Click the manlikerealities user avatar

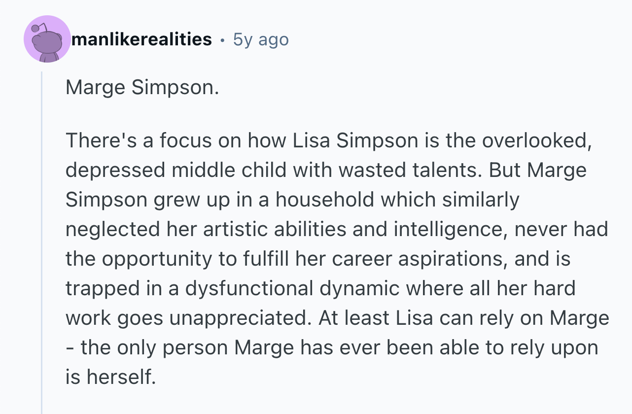click(47, 39)
